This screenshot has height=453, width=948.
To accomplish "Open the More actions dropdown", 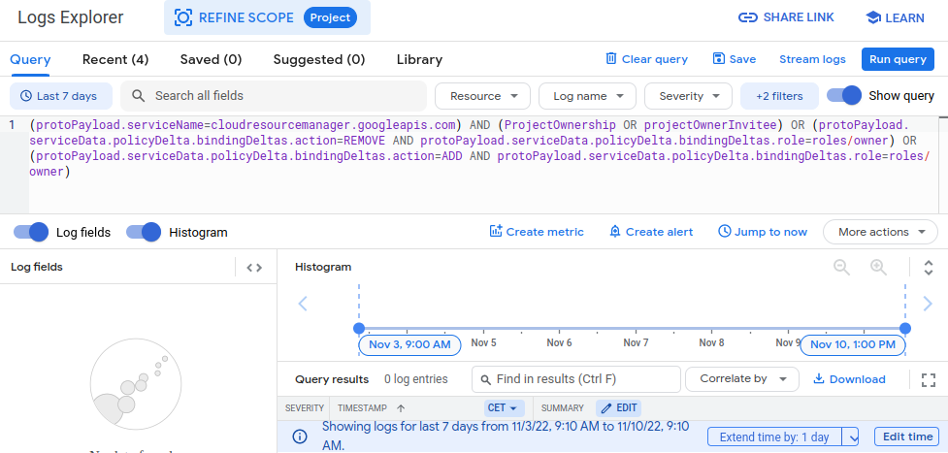I will click(880, 232).
